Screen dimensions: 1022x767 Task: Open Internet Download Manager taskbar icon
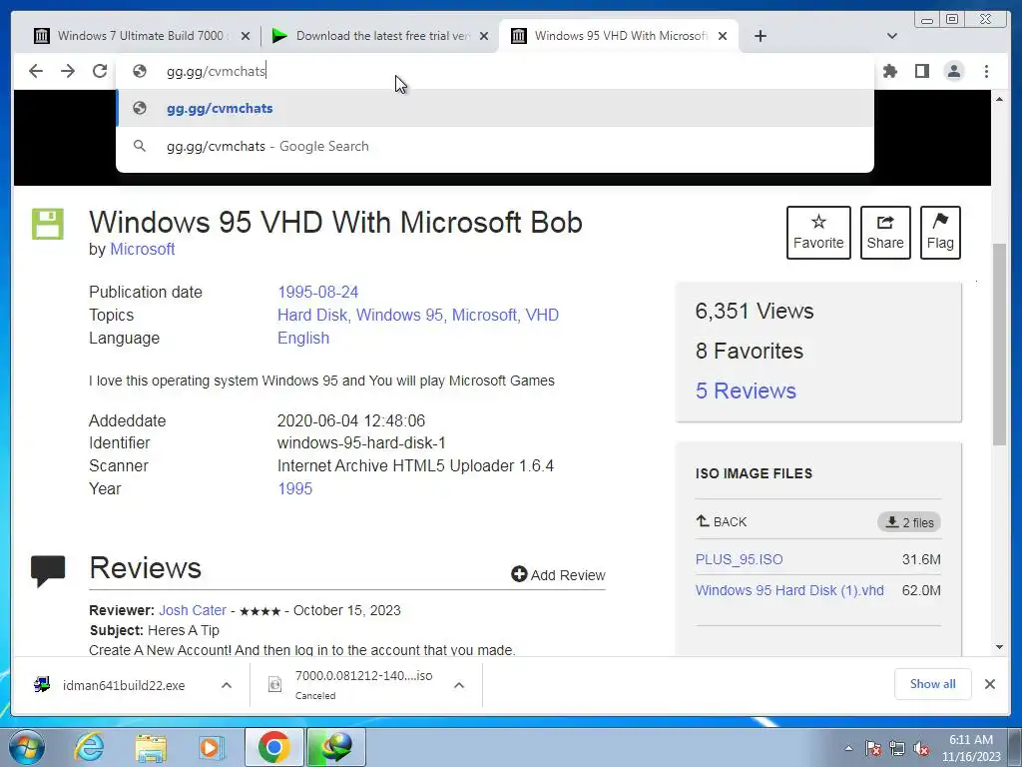tap(336, 747)
